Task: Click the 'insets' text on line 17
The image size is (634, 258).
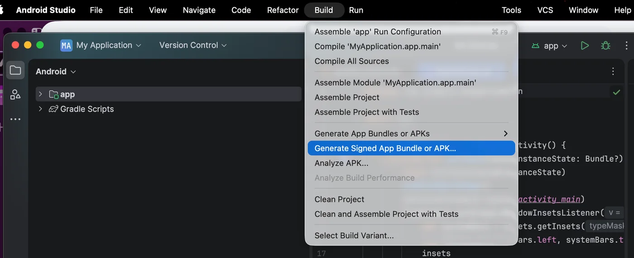Action: click(x=436, y=253)
